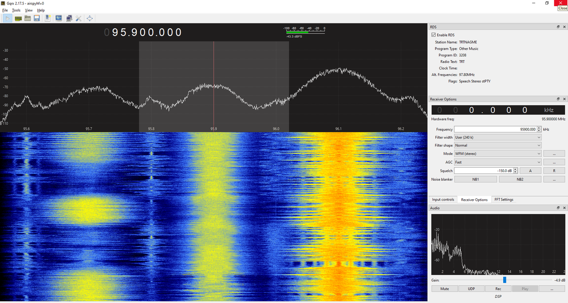Open noise blanker options with its ... button
This screenshot has width=568, height=303.
[x=554, y=179]
